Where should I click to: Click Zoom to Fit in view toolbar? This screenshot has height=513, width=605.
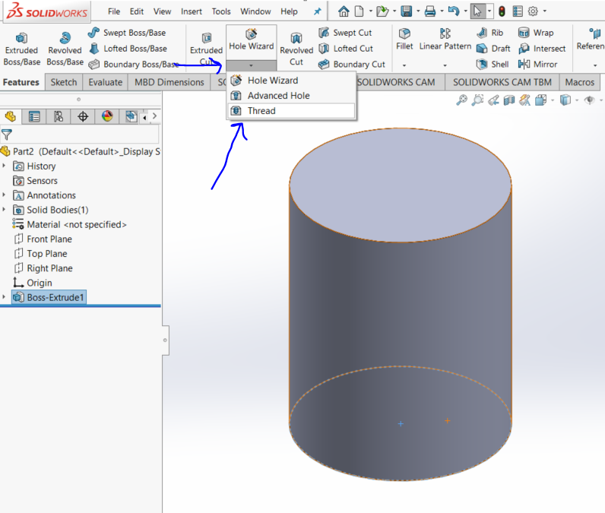pos(461,100)
